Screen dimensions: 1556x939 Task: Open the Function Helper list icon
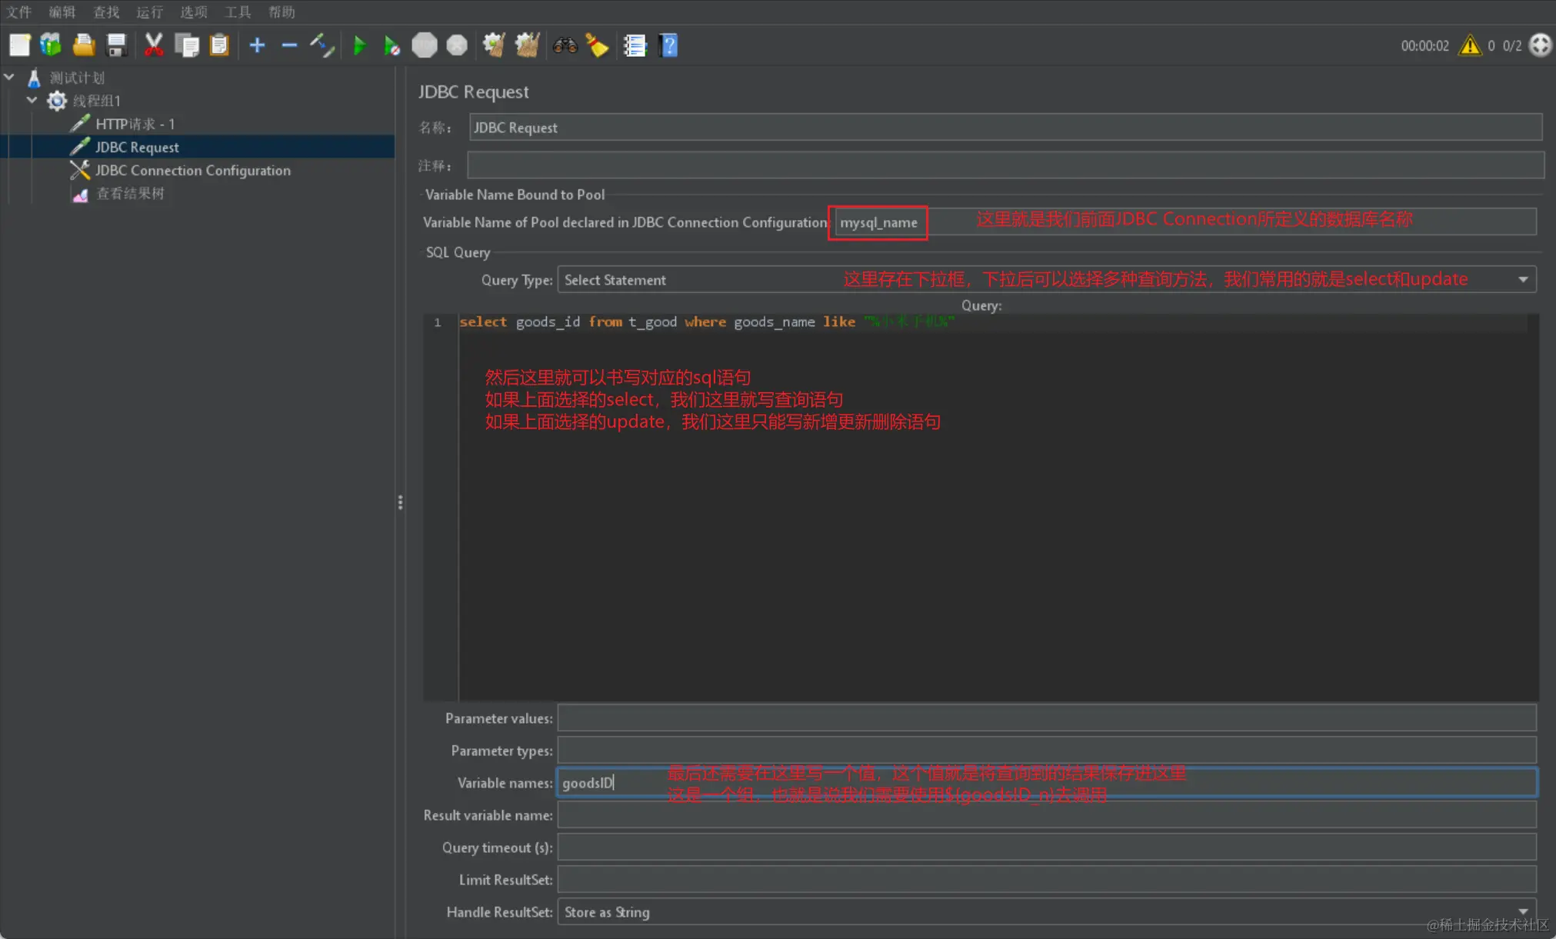635,45
